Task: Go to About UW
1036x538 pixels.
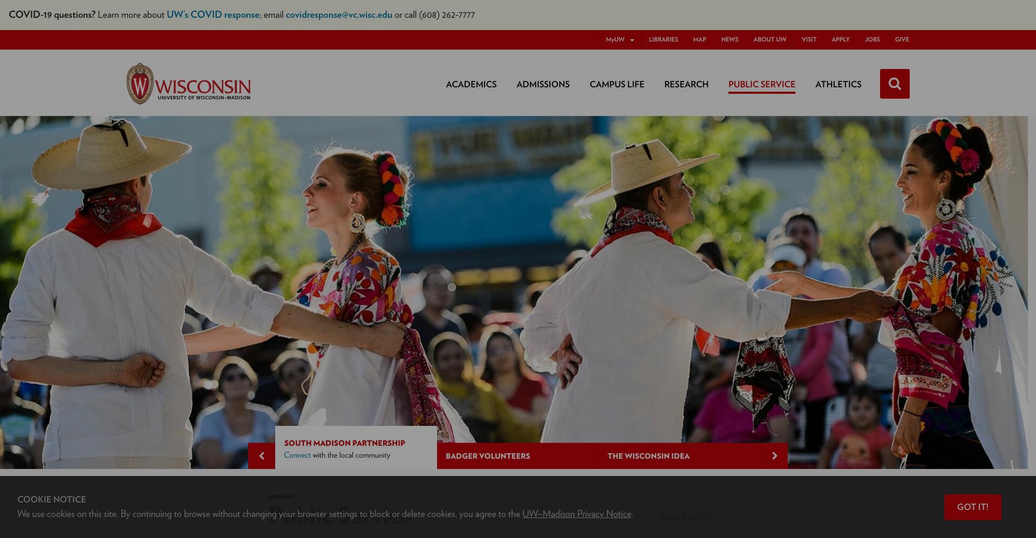Action: click(x=769, y=40)
